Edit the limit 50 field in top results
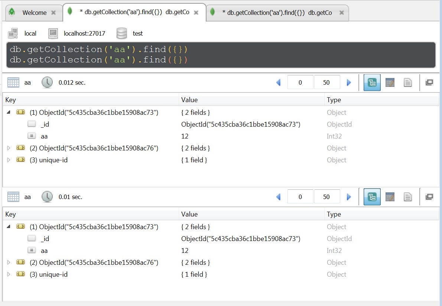Viewport: 442px width, 306px height. tap(326, 82)
